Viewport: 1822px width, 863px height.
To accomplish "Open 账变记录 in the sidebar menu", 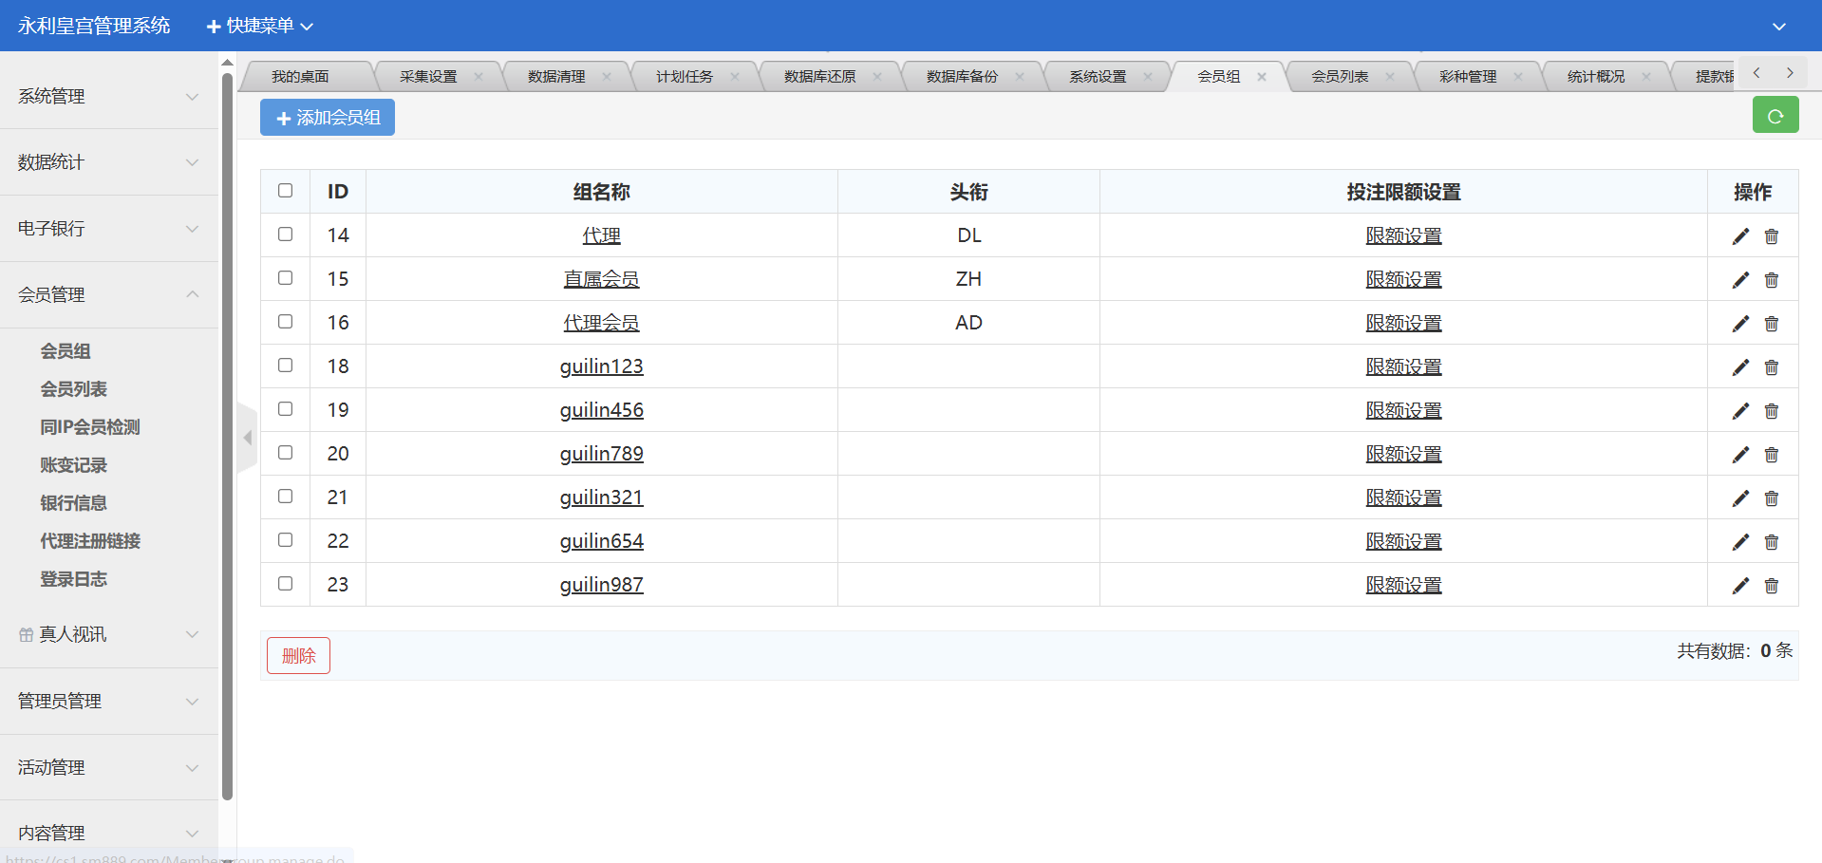I will (73, 465).
